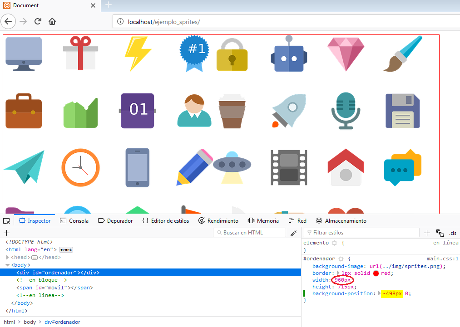Highlight elements matching the #ordenador selector
460x327 pixels.
[341, 259]
